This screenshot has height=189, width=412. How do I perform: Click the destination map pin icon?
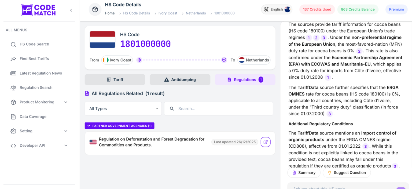(x=224, y=60)
